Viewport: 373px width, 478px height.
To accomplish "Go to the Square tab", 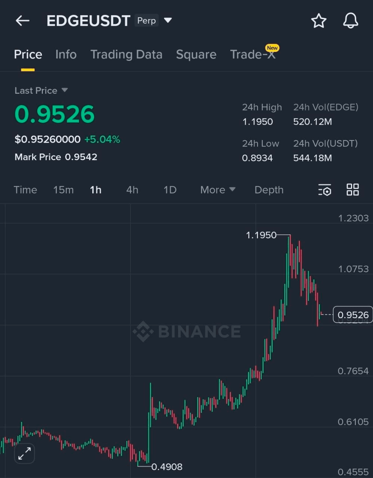I will coord(196,55).
